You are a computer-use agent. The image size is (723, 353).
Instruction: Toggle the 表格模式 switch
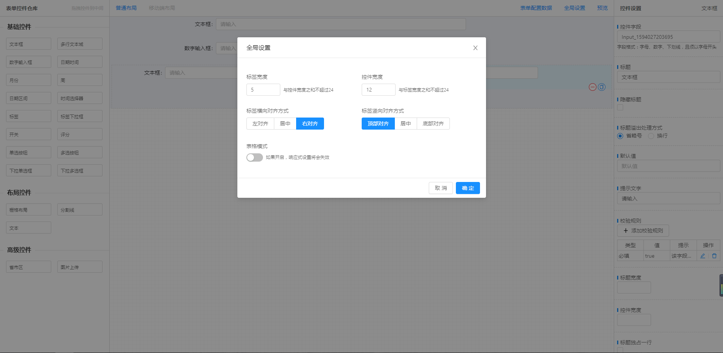pyautogui.click(x=255, y=157)
